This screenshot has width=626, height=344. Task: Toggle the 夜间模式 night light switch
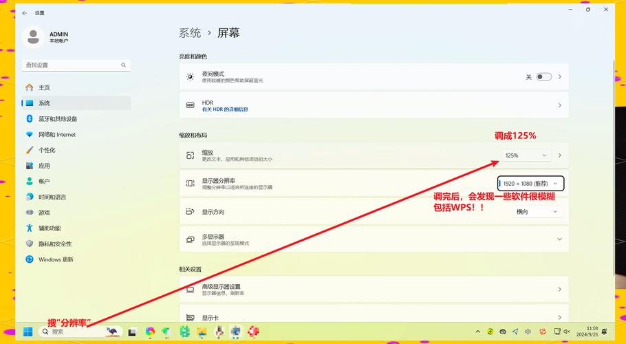543,77
